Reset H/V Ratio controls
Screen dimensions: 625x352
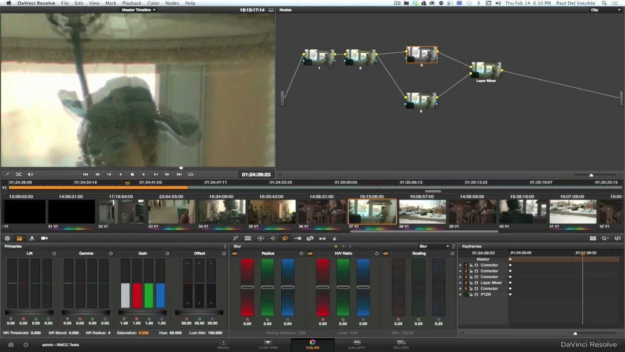click(x=376, y=253)
